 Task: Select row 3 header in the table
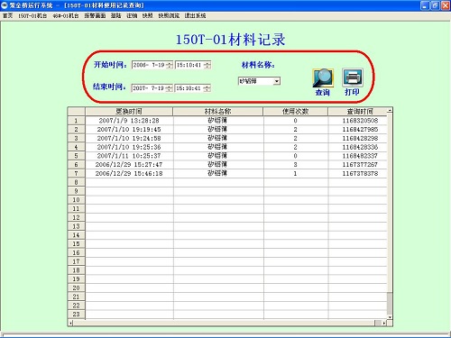click(77, 138)
